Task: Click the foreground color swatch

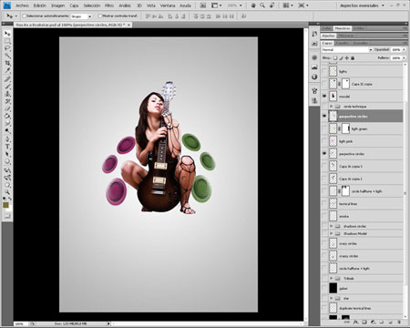Action: 5,205
